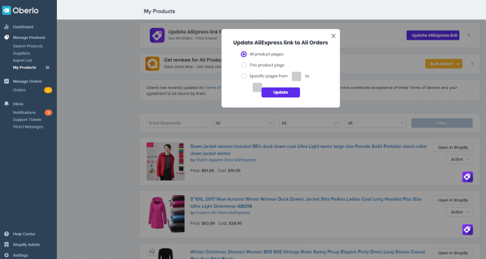Select the Specific pages from radio option
The image size is (486, 259).
click(x=244, y=76)
